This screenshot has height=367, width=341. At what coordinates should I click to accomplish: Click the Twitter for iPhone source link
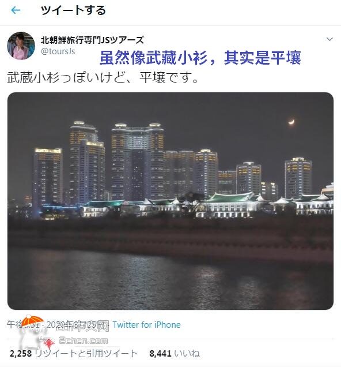(x=146, y=325)
